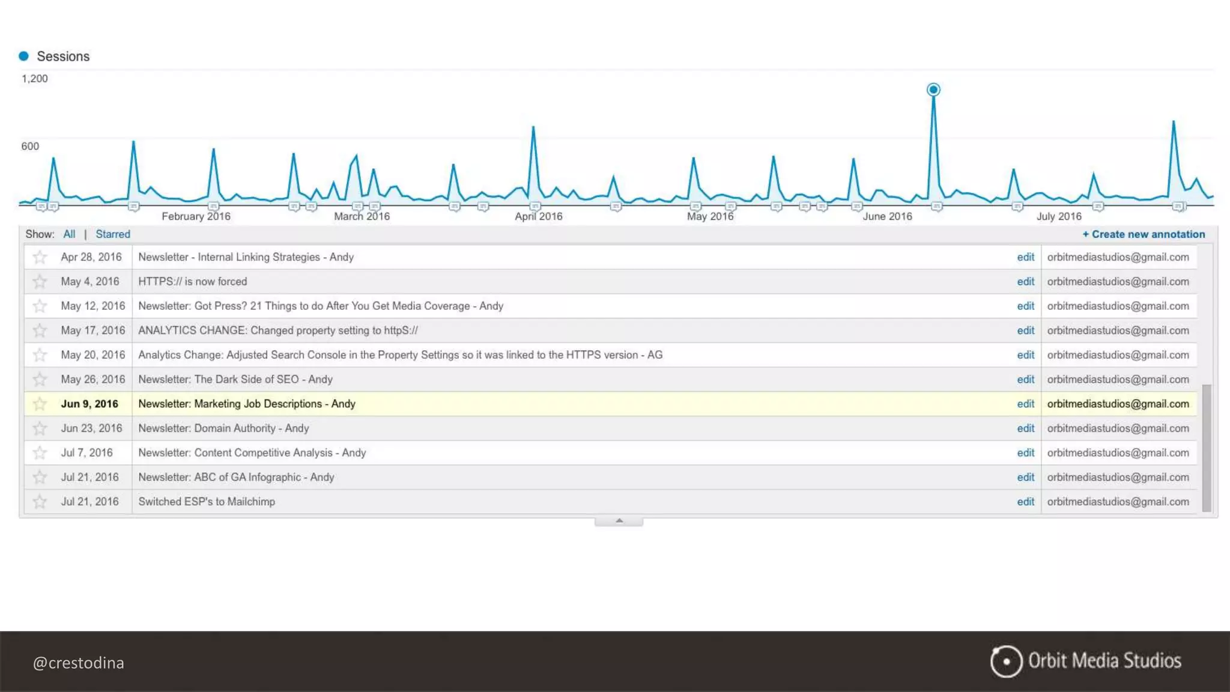Screen dimensions: 1230x692
Task: Click the annotation marker below the June peak
Action: pos(936,207)
